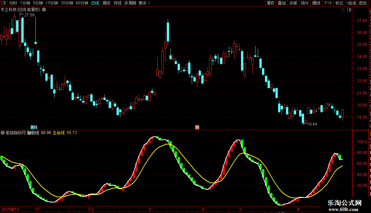Click the 27.00 price axis label
This screenshot has height=213, width=371.
[362, 21]
